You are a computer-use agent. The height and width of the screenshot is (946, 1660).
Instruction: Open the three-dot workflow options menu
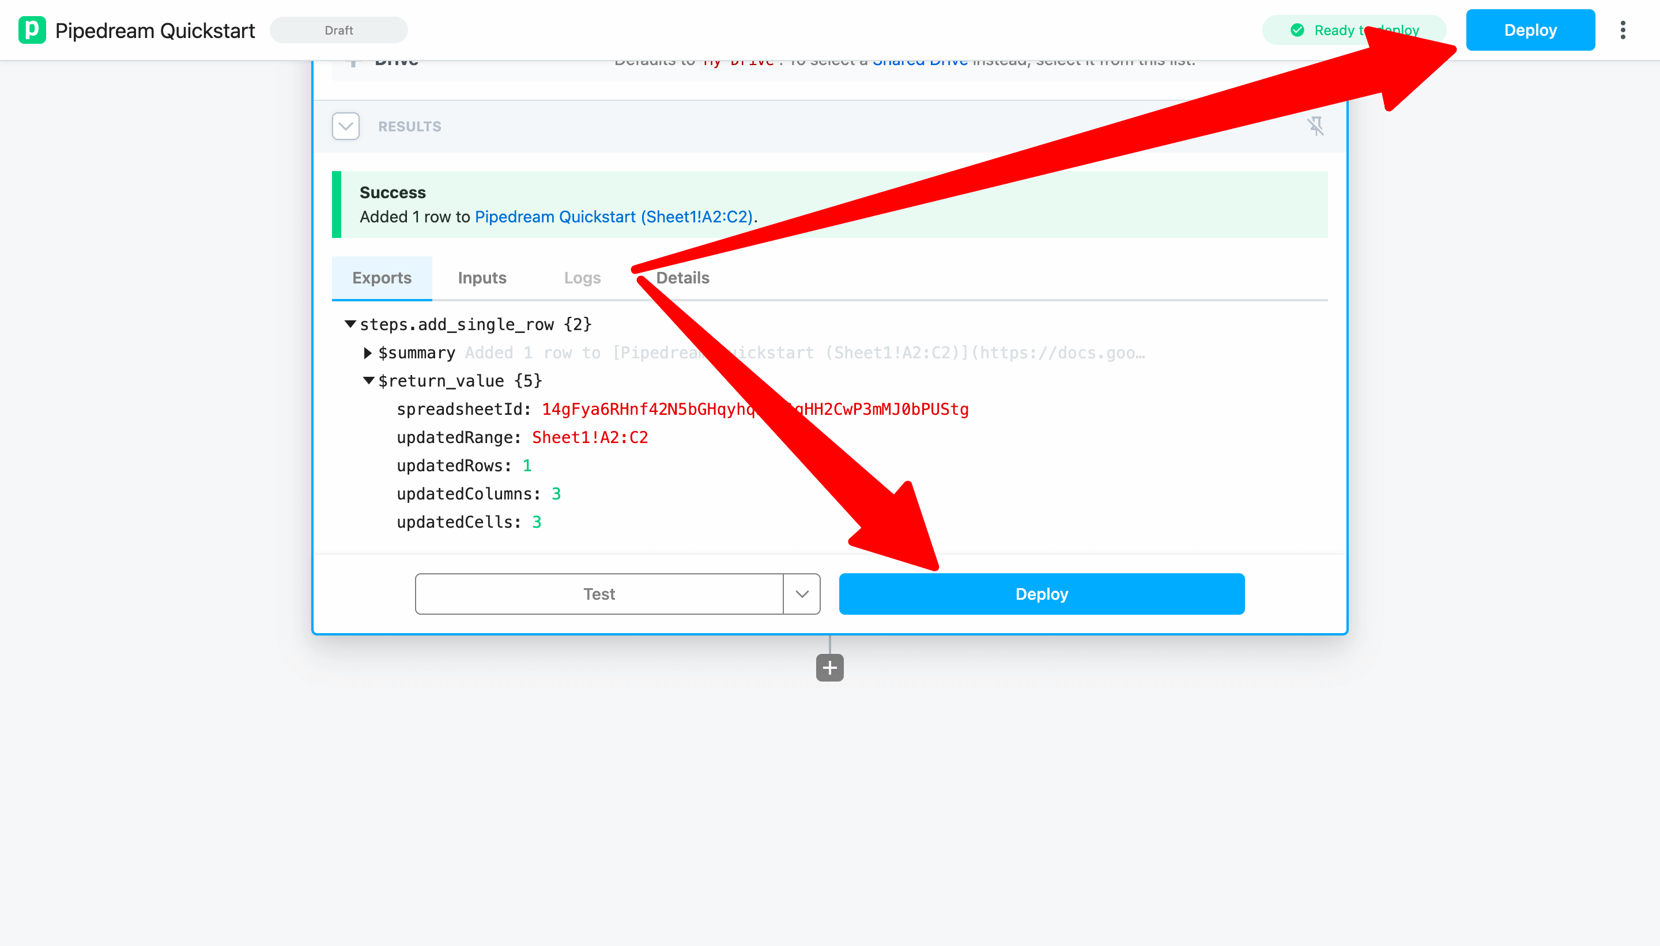tap(1623, 30)
